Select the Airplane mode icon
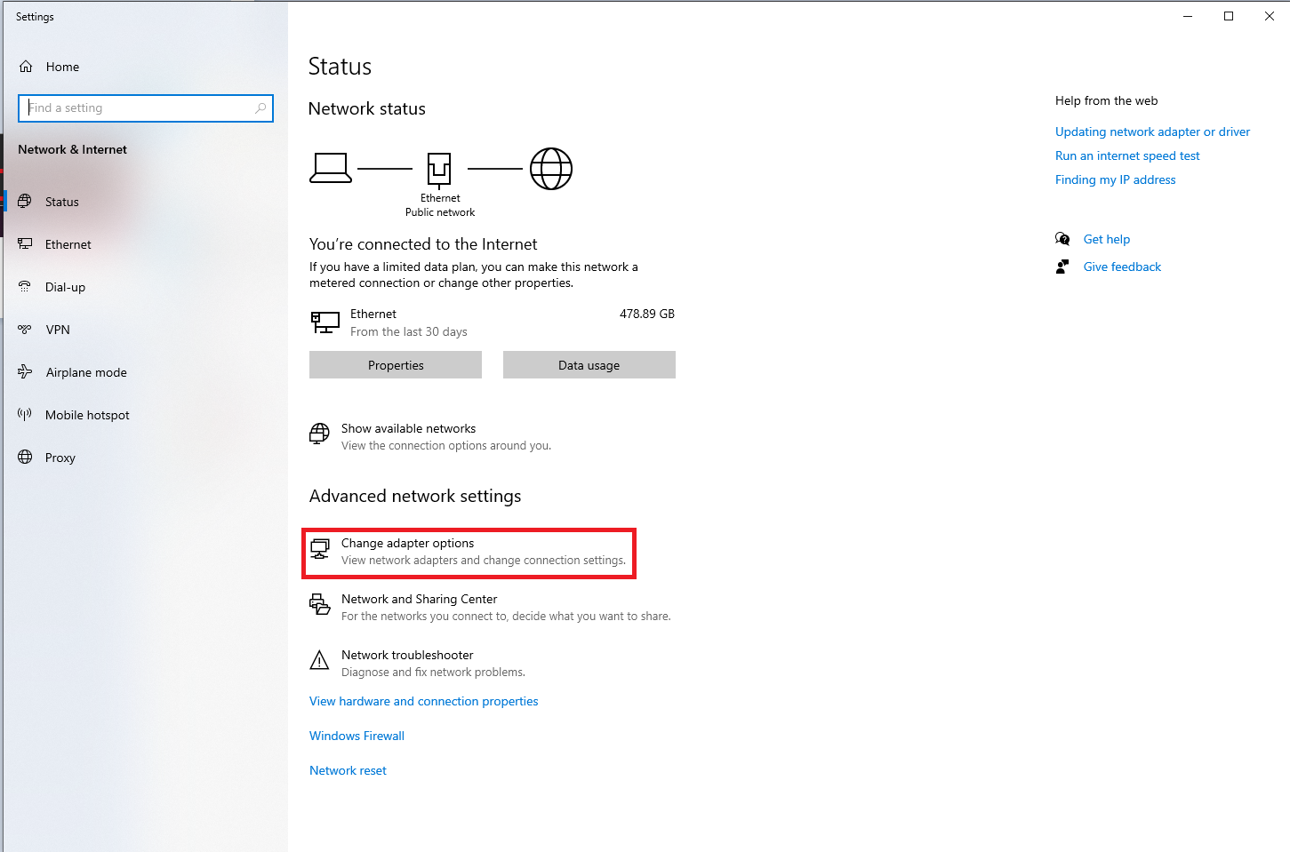Image resolution: width=1290 pixels, height=852 pixels. tap(25, 372)
